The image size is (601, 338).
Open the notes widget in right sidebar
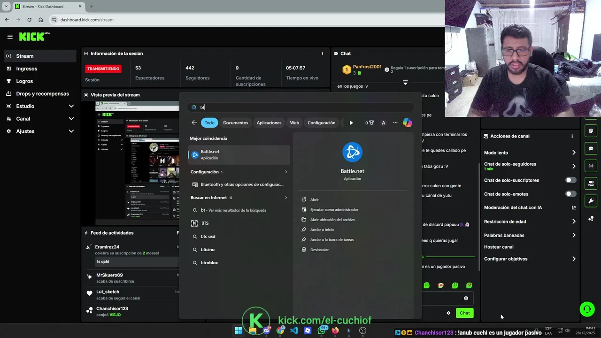pyautogui.click(x=591, y=131)
